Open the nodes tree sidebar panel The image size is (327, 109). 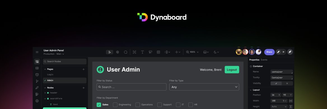(x=37, y=62)
